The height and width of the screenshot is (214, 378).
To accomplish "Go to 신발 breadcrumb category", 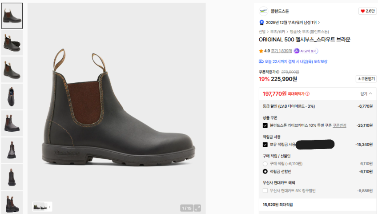I will click(262, 32).
